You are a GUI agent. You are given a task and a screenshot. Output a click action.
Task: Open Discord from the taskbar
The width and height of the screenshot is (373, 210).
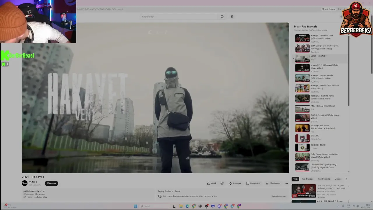click(x=219, y=206)
